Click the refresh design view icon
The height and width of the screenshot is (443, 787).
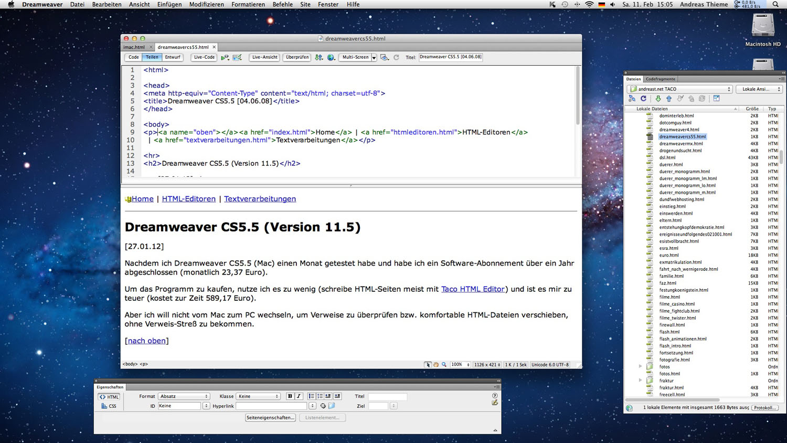click(396, 57)
